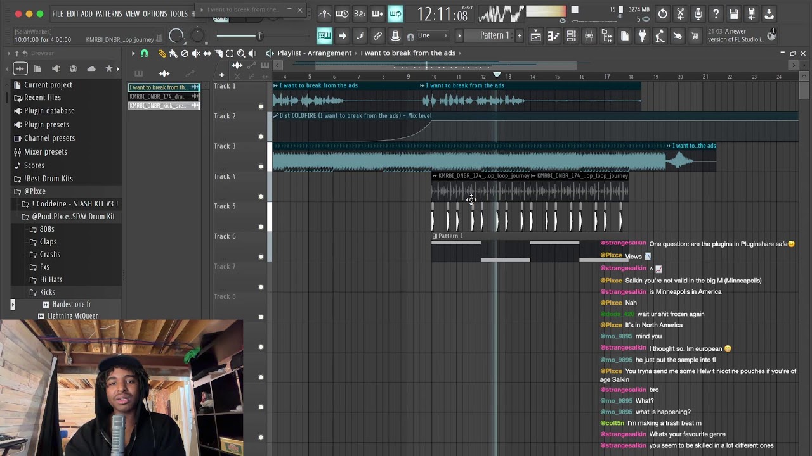This screenshot has width=812, height=456.
Task: Toggle playlist magnet snap button
Action: (144, 54)
